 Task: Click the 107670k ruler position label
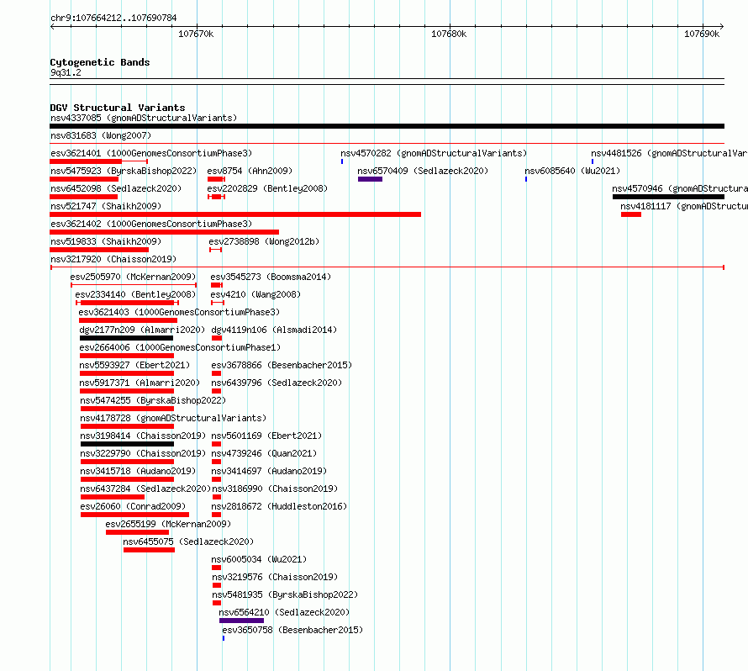[196, 34]
